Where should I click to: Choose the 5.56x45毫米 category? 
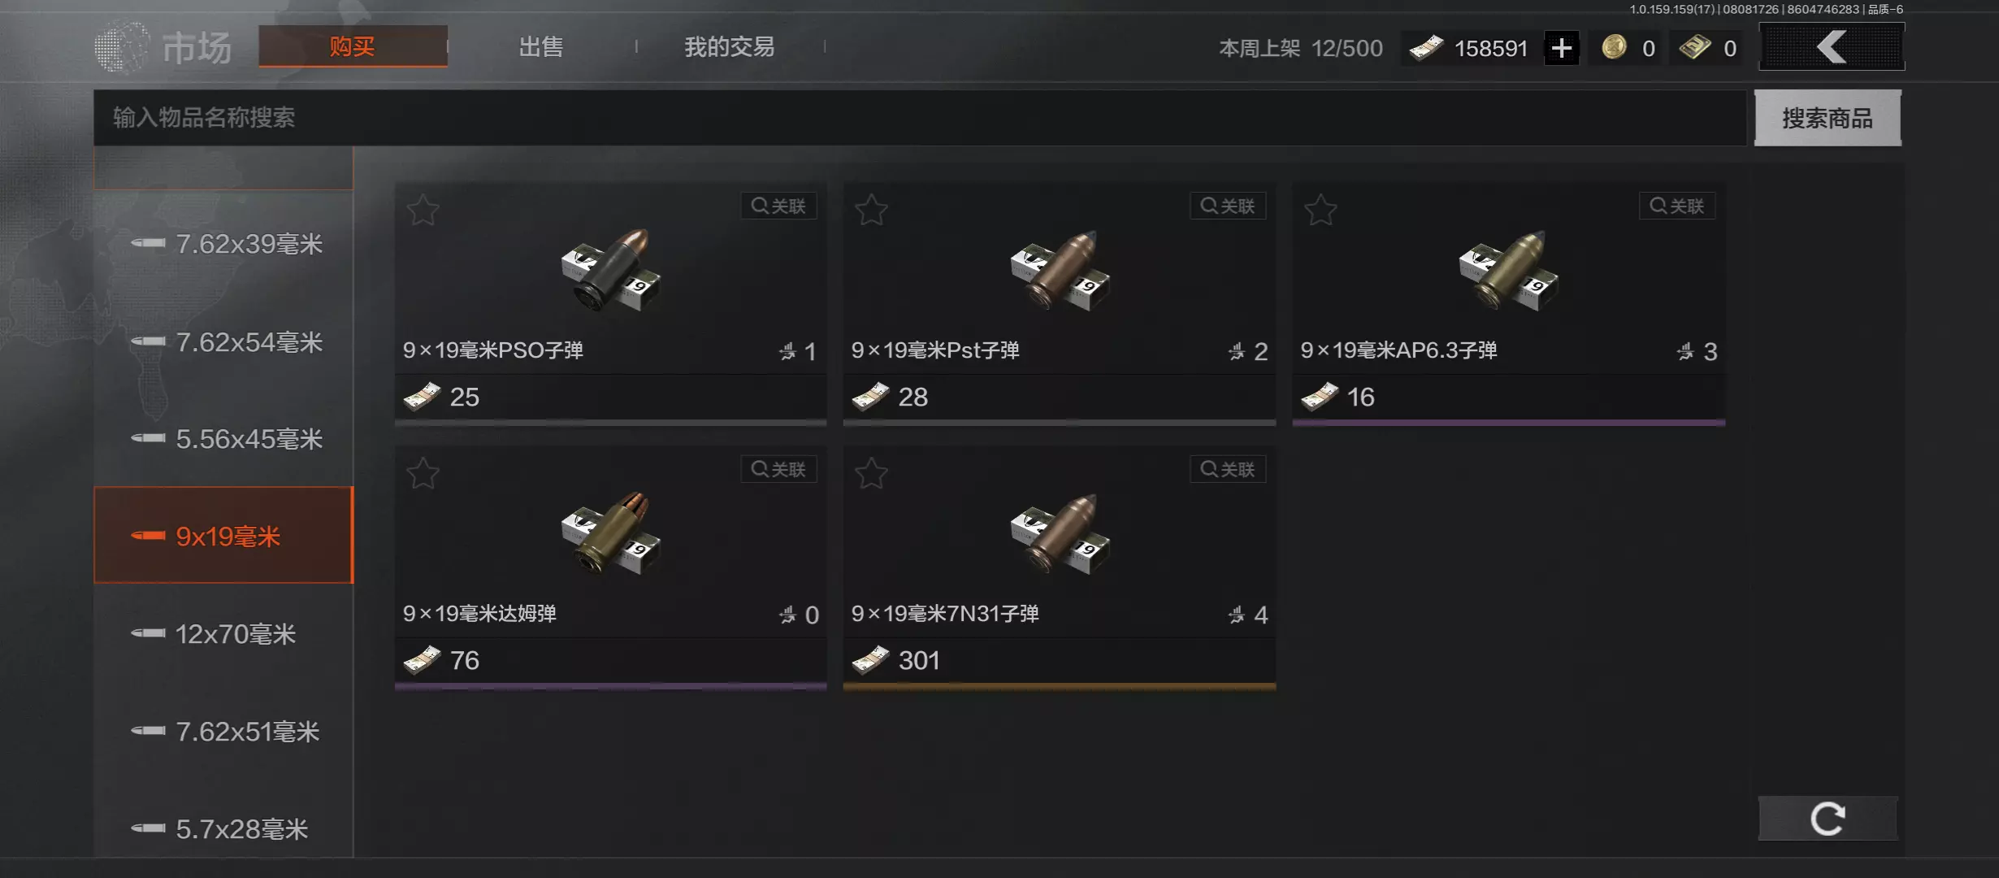click(224, 439)
